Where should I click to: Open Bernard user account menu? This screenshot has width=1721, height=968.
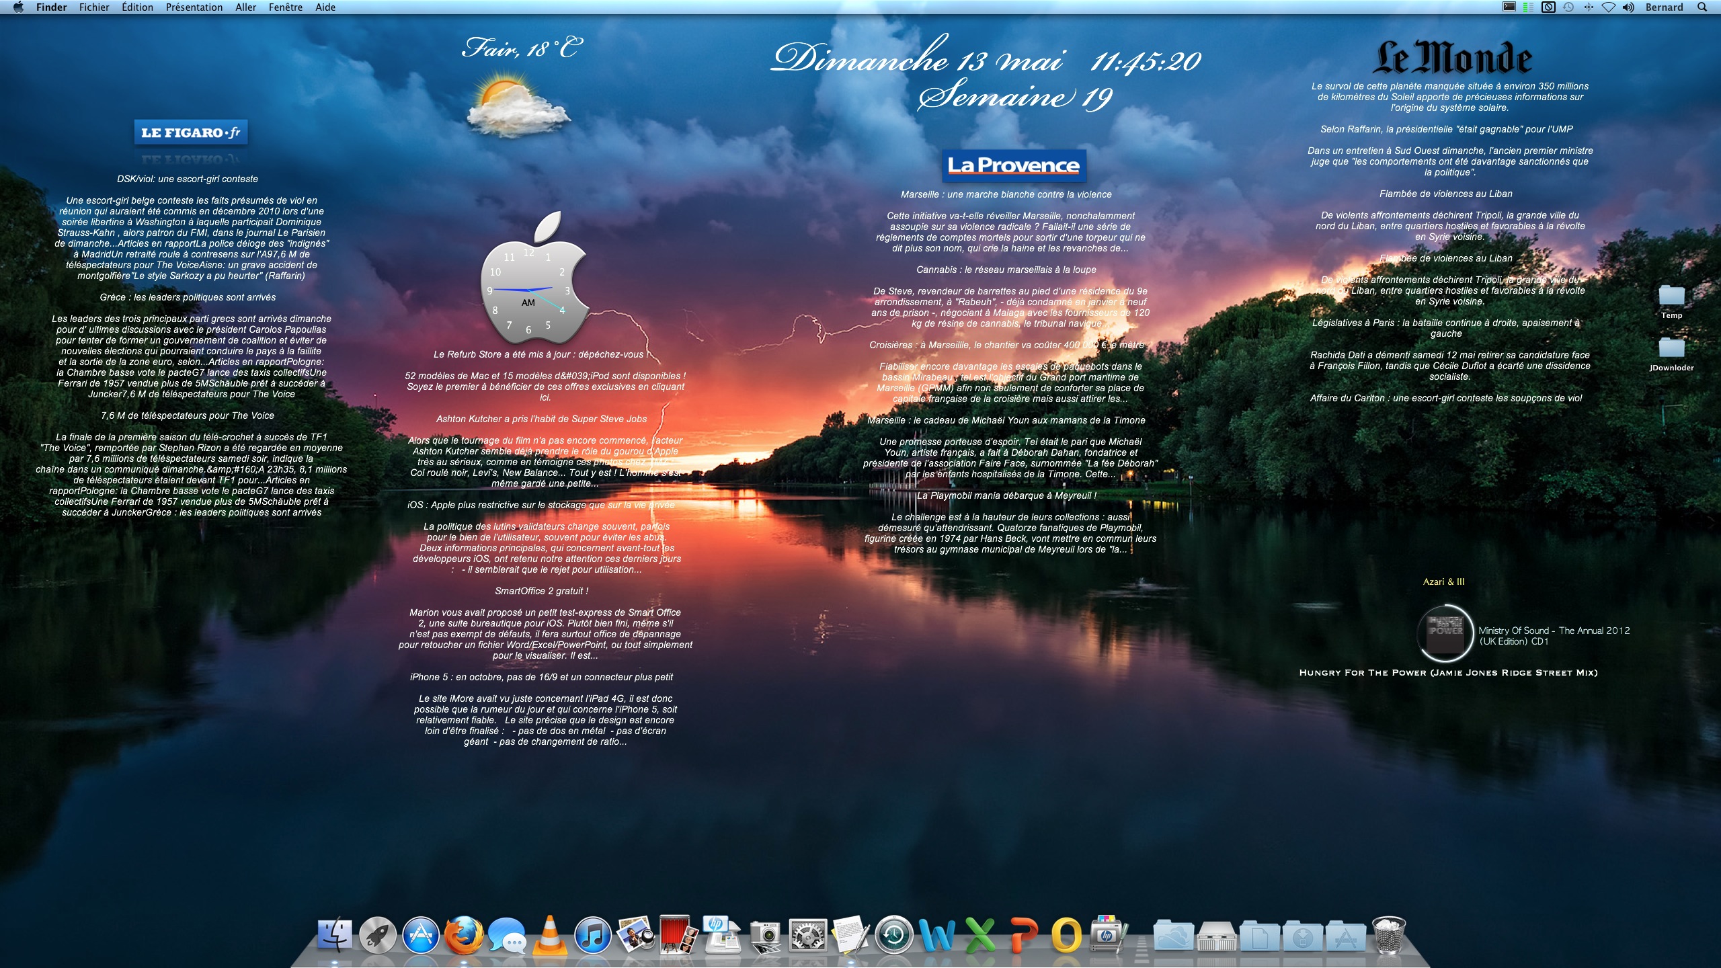point(1665,7)
